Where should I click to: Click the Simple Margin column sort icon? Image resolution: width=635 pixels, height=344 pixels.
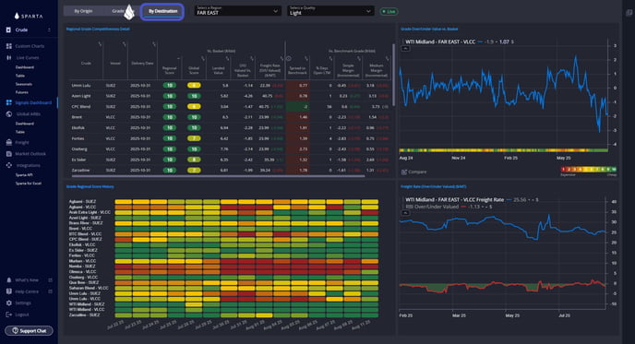(x=359, y=59)
